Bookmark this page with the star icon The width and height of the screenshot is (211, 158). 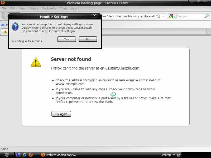(x=159, y=16)
